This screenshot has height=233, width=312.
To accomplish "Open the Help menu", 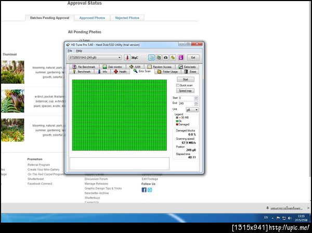I will 79,51.
